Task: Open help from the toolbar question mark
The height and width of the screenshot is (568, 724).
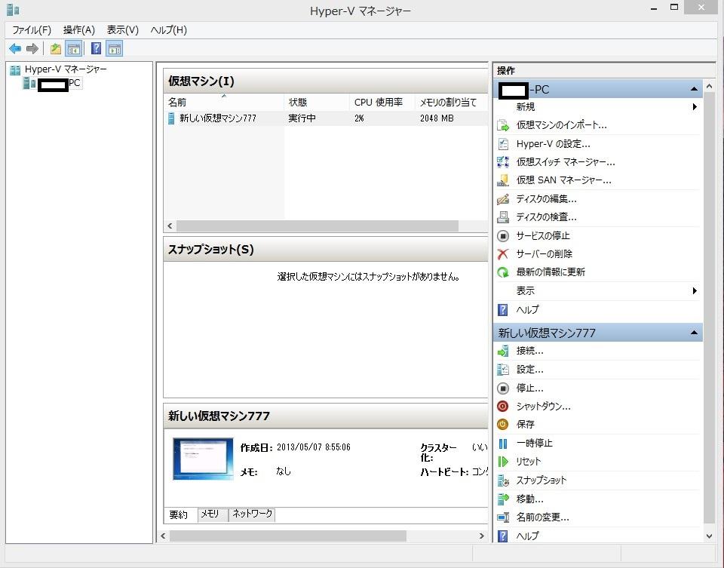Action: [96, 48]
